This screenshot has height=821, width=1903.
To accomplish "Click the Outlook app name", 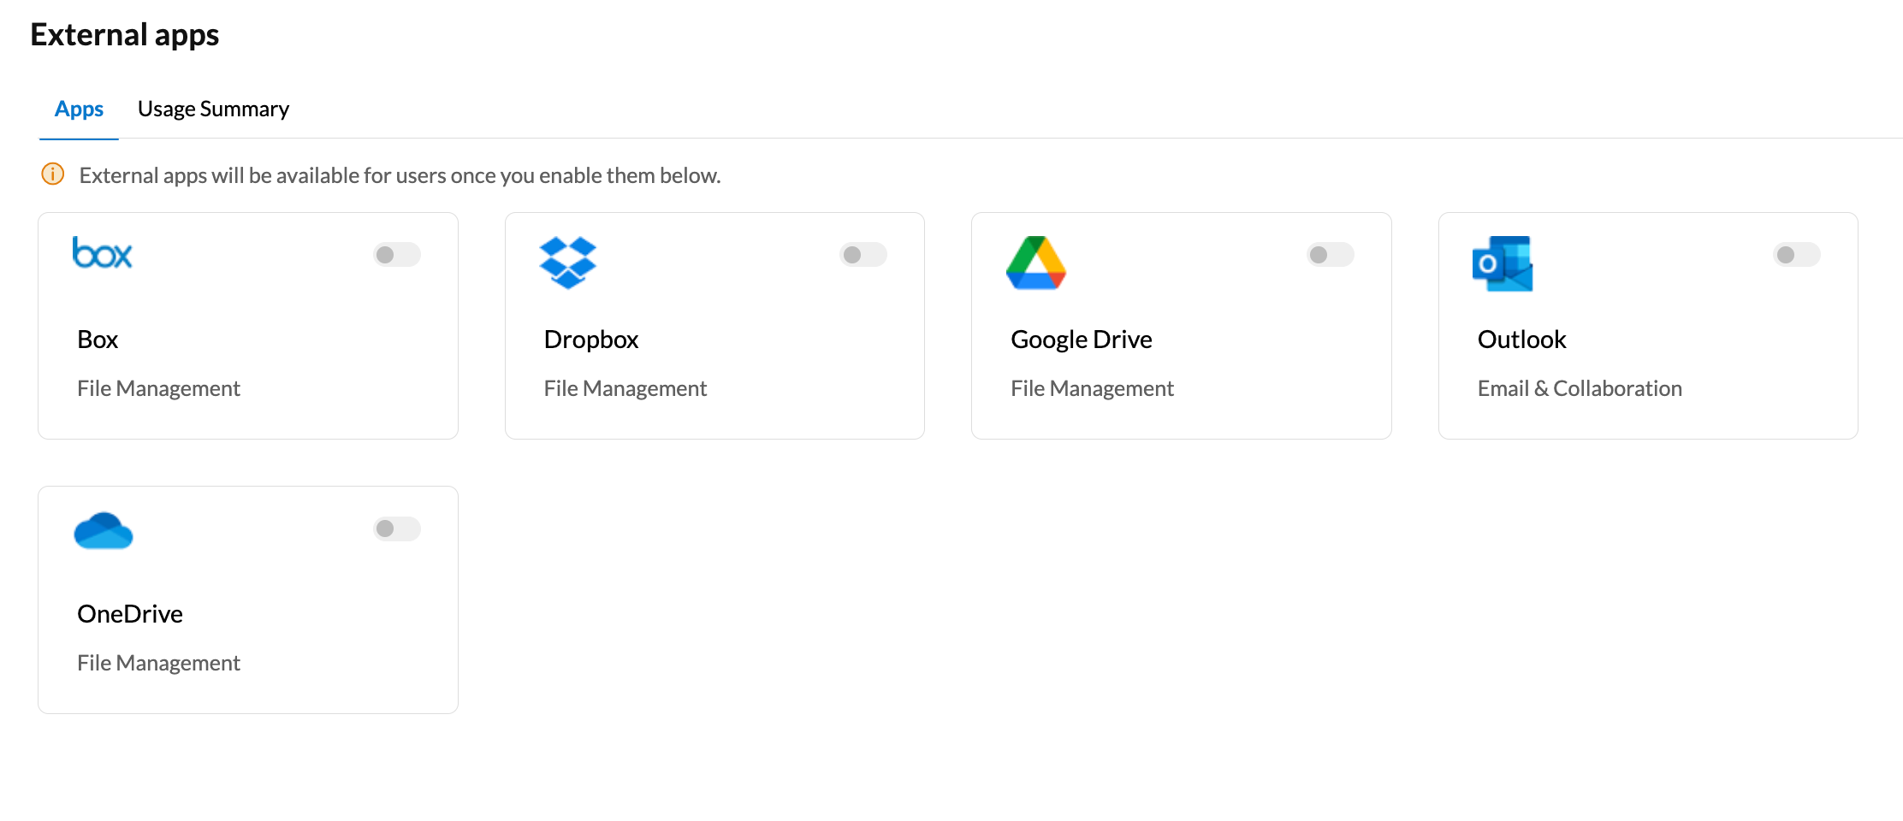I will 1521,340.
